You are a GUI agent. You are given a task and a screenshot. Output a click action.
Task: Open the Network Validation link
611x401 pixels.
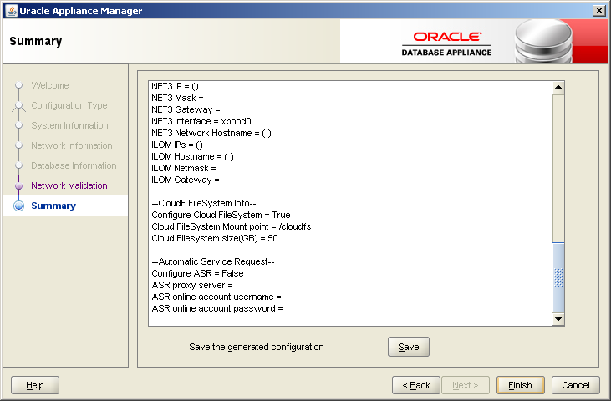click(x=69, y=185)
